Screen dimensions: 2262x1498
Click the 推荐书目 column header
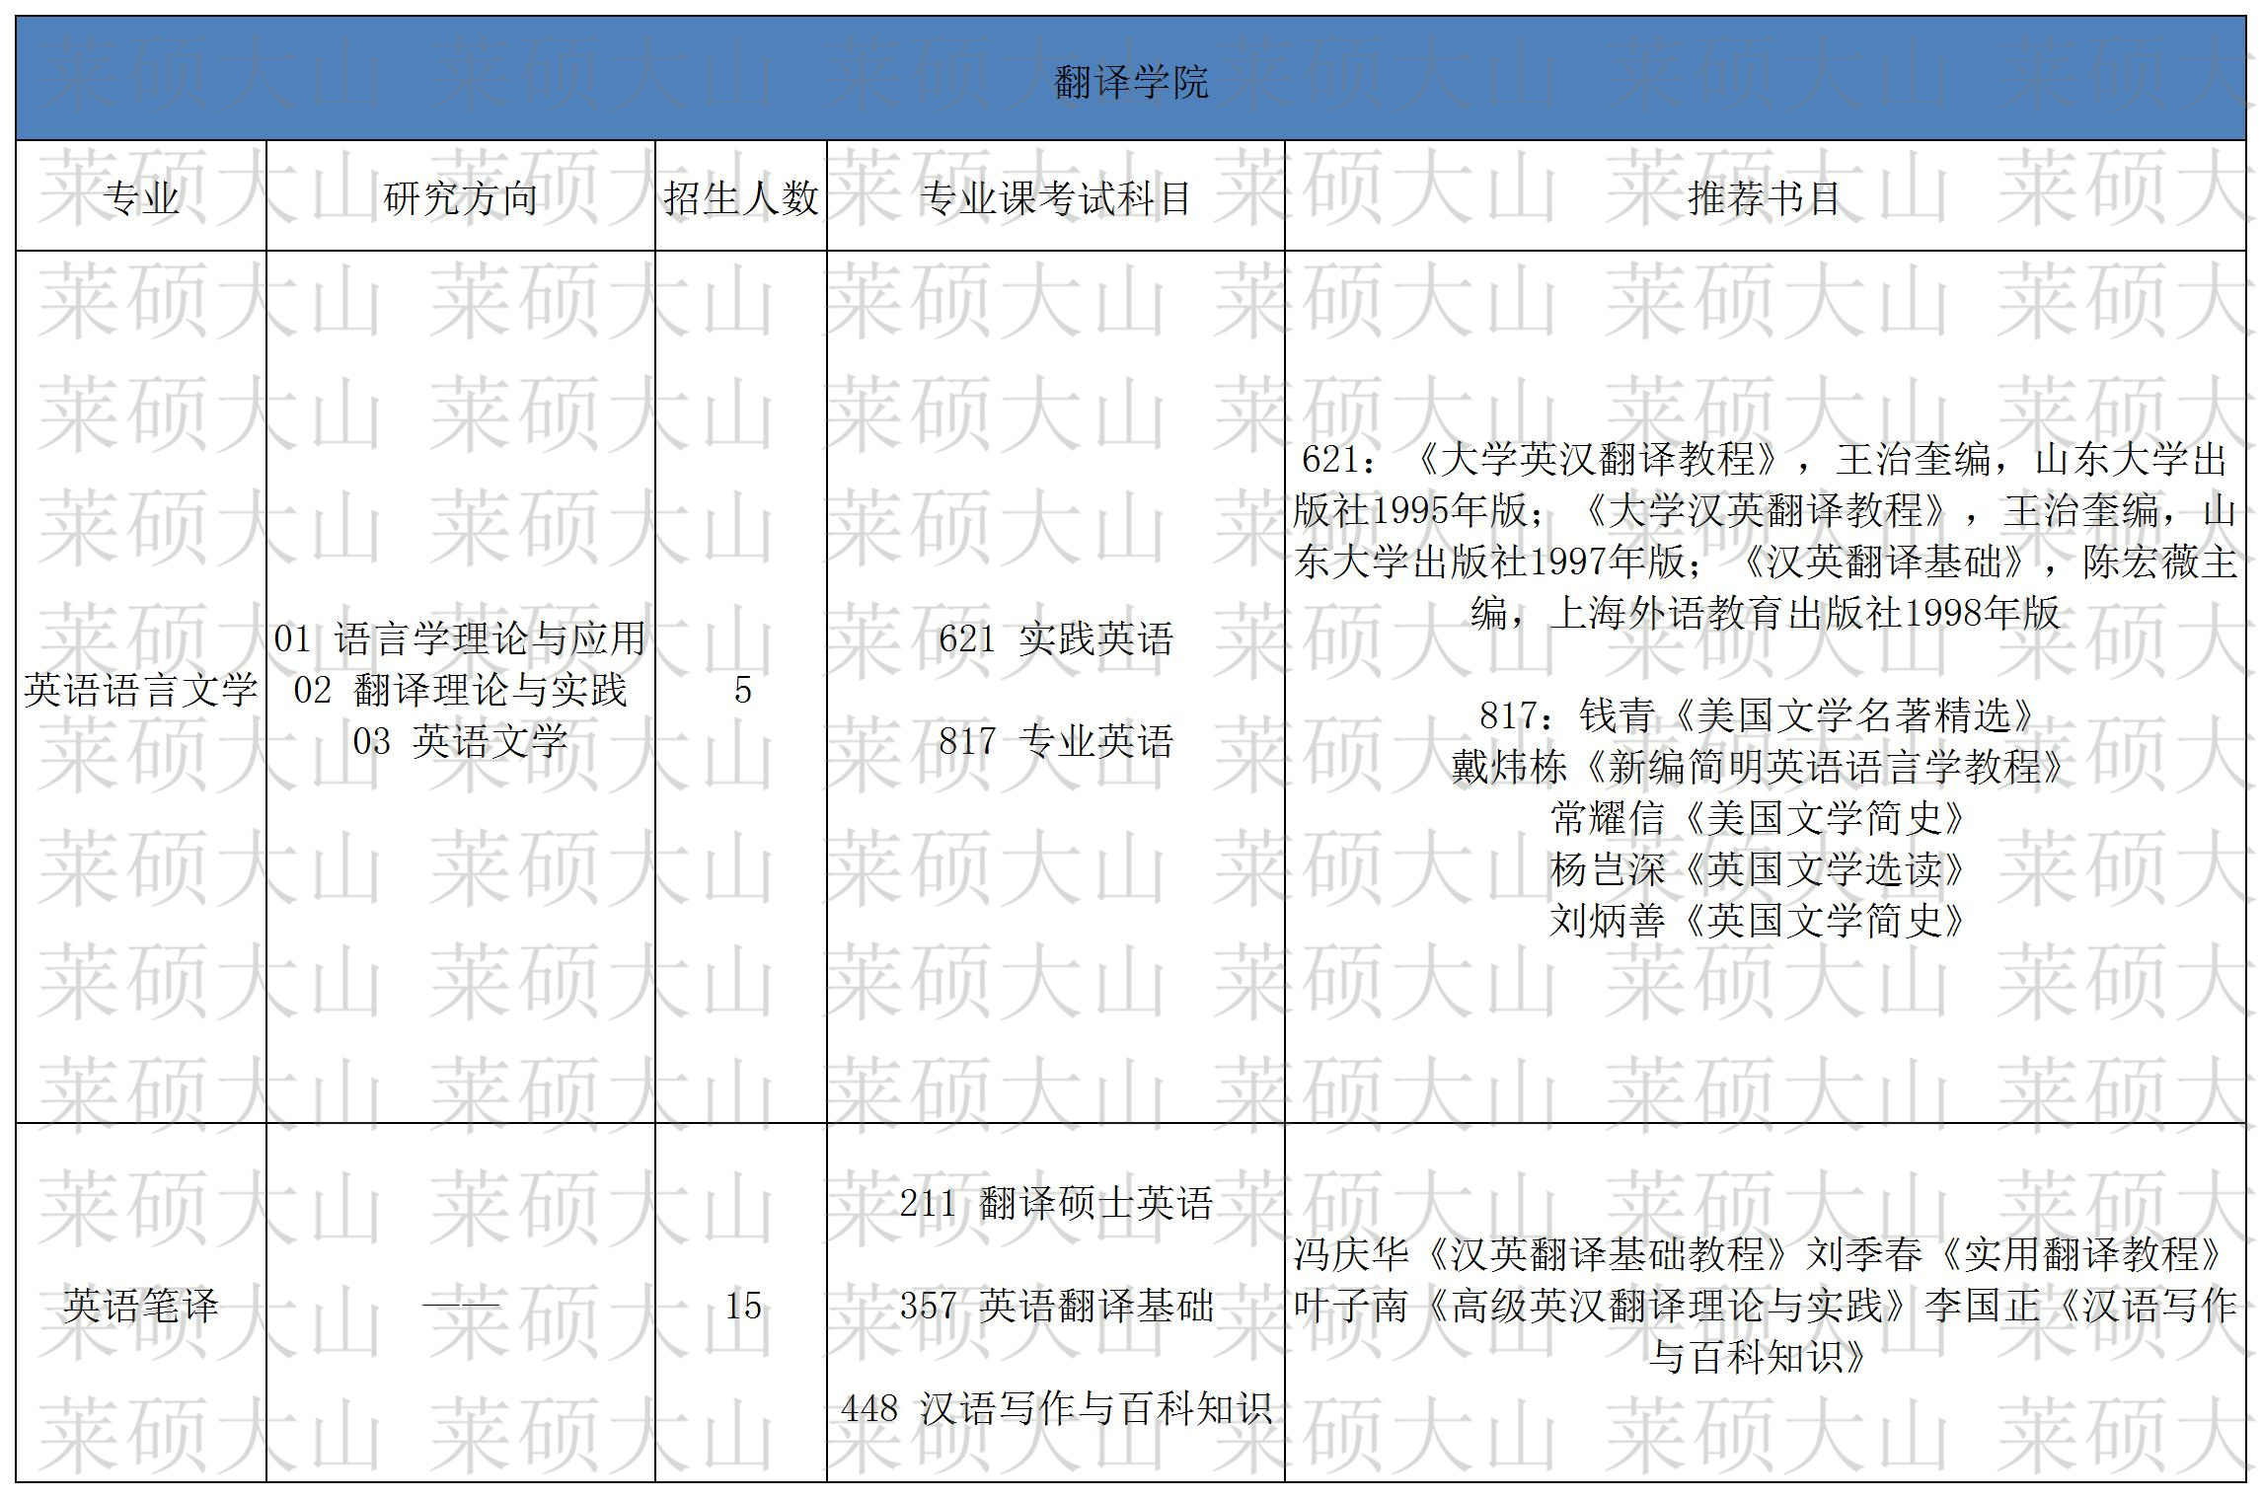coord(1765,198)
